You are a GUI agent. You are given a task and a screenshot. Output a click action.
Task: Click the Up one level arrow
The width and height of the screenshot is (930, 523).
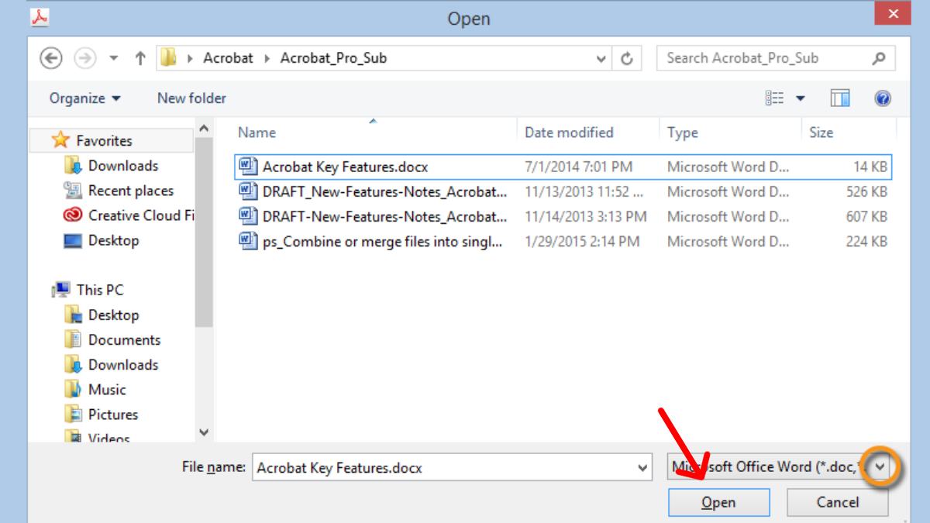pyautogui.click(x=140, y=58)
